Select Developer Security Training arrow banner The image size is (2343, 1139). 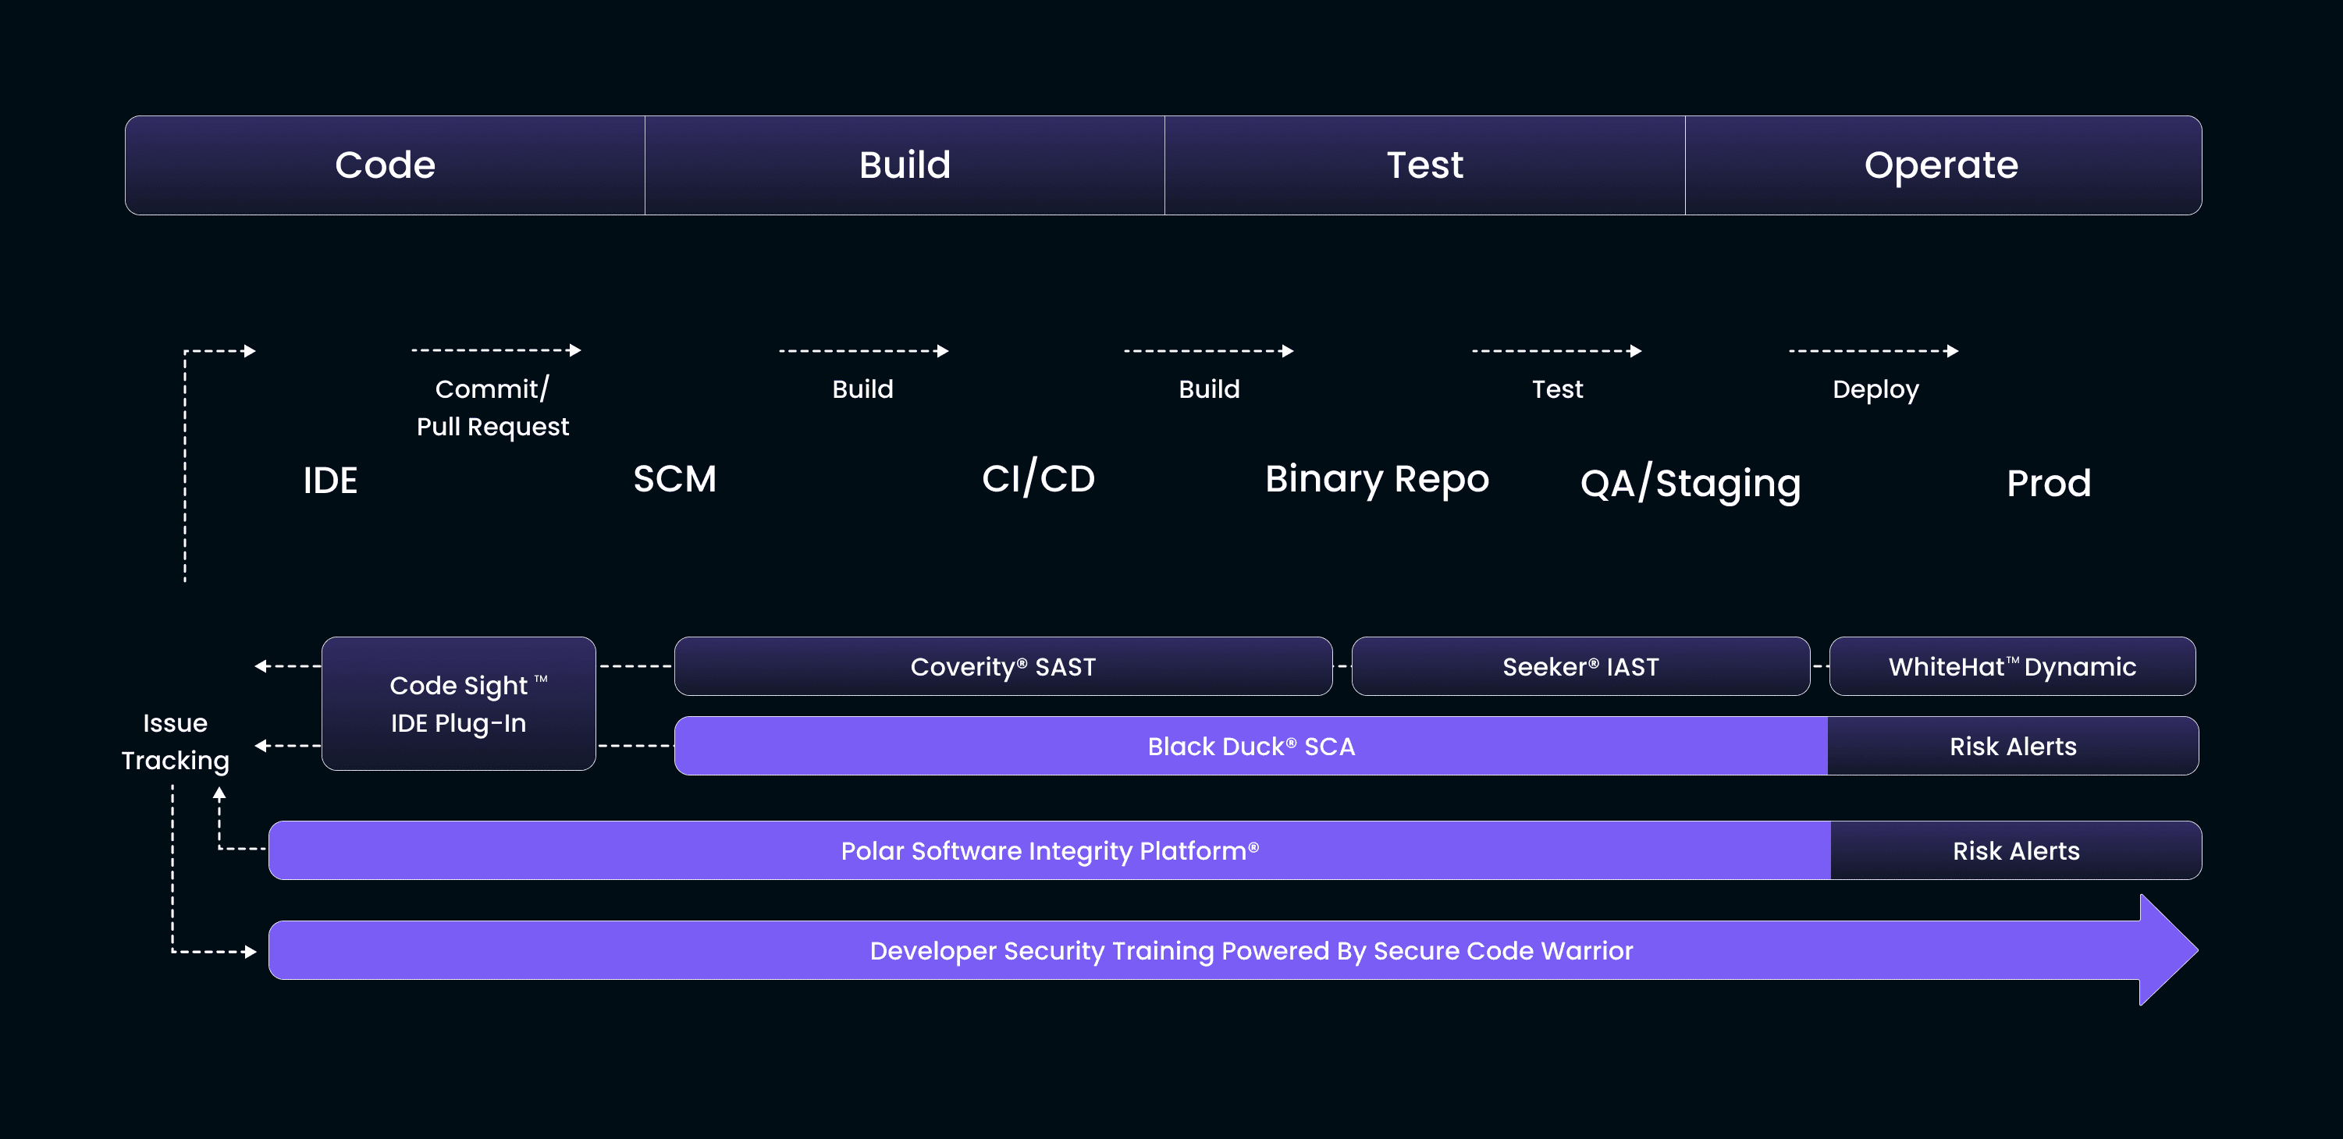point(1250,951)
